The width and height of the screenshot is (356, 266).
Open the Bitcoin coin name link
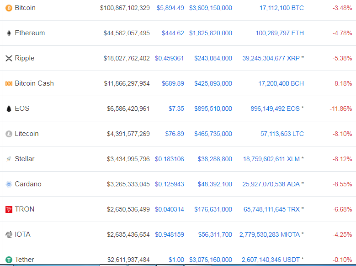(25, 8)
